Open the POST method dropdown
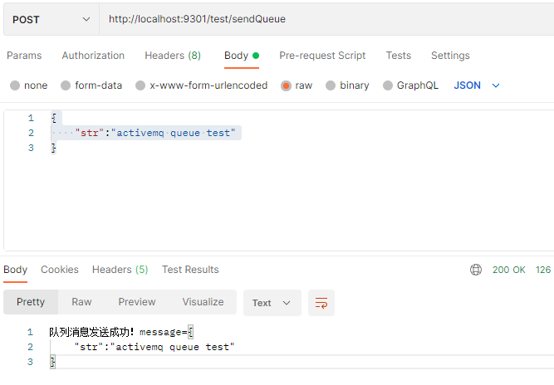 (51, 19)
